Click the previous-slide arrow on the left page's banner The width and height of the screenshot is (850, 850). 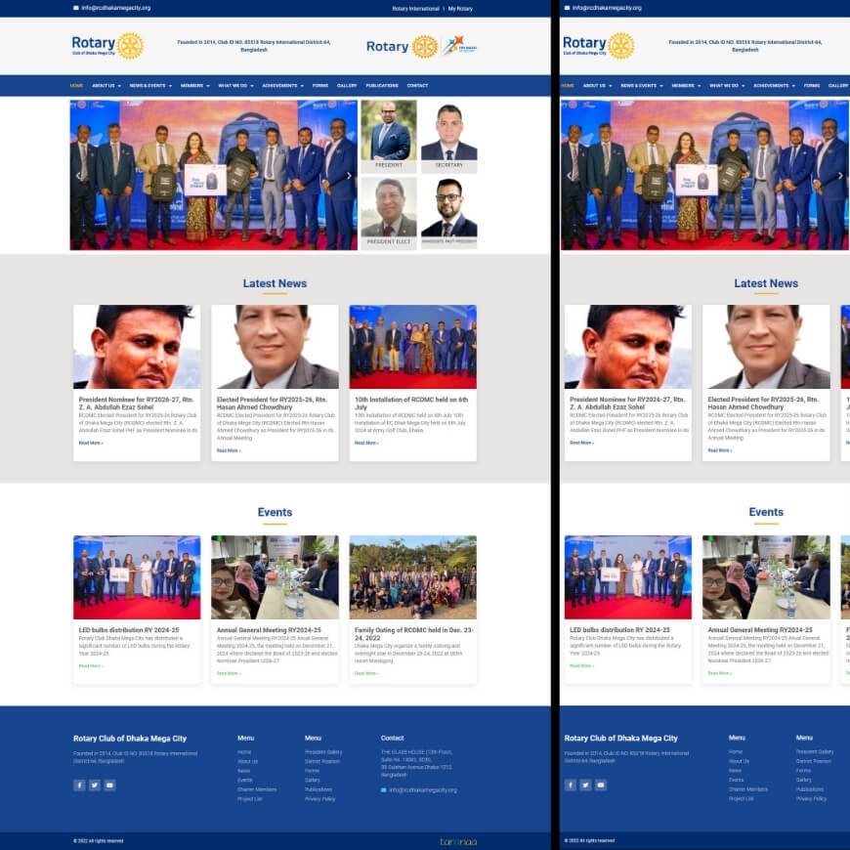(79, 176)
